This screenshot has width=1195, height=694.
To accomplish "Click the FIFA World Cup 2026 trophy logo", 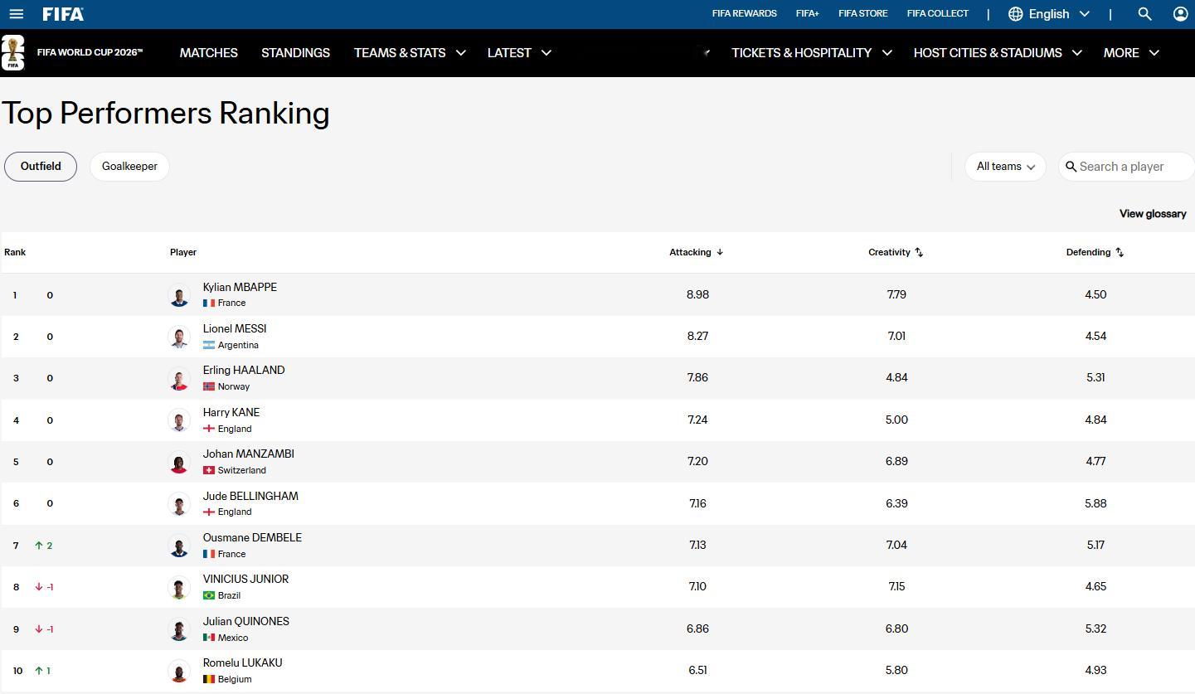I will click(12, 53).
